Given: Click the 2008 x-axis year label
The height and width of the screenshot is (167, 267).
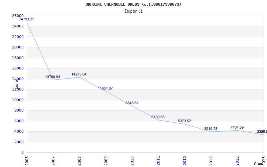Looking at the screenshot, I should (79, 161).
